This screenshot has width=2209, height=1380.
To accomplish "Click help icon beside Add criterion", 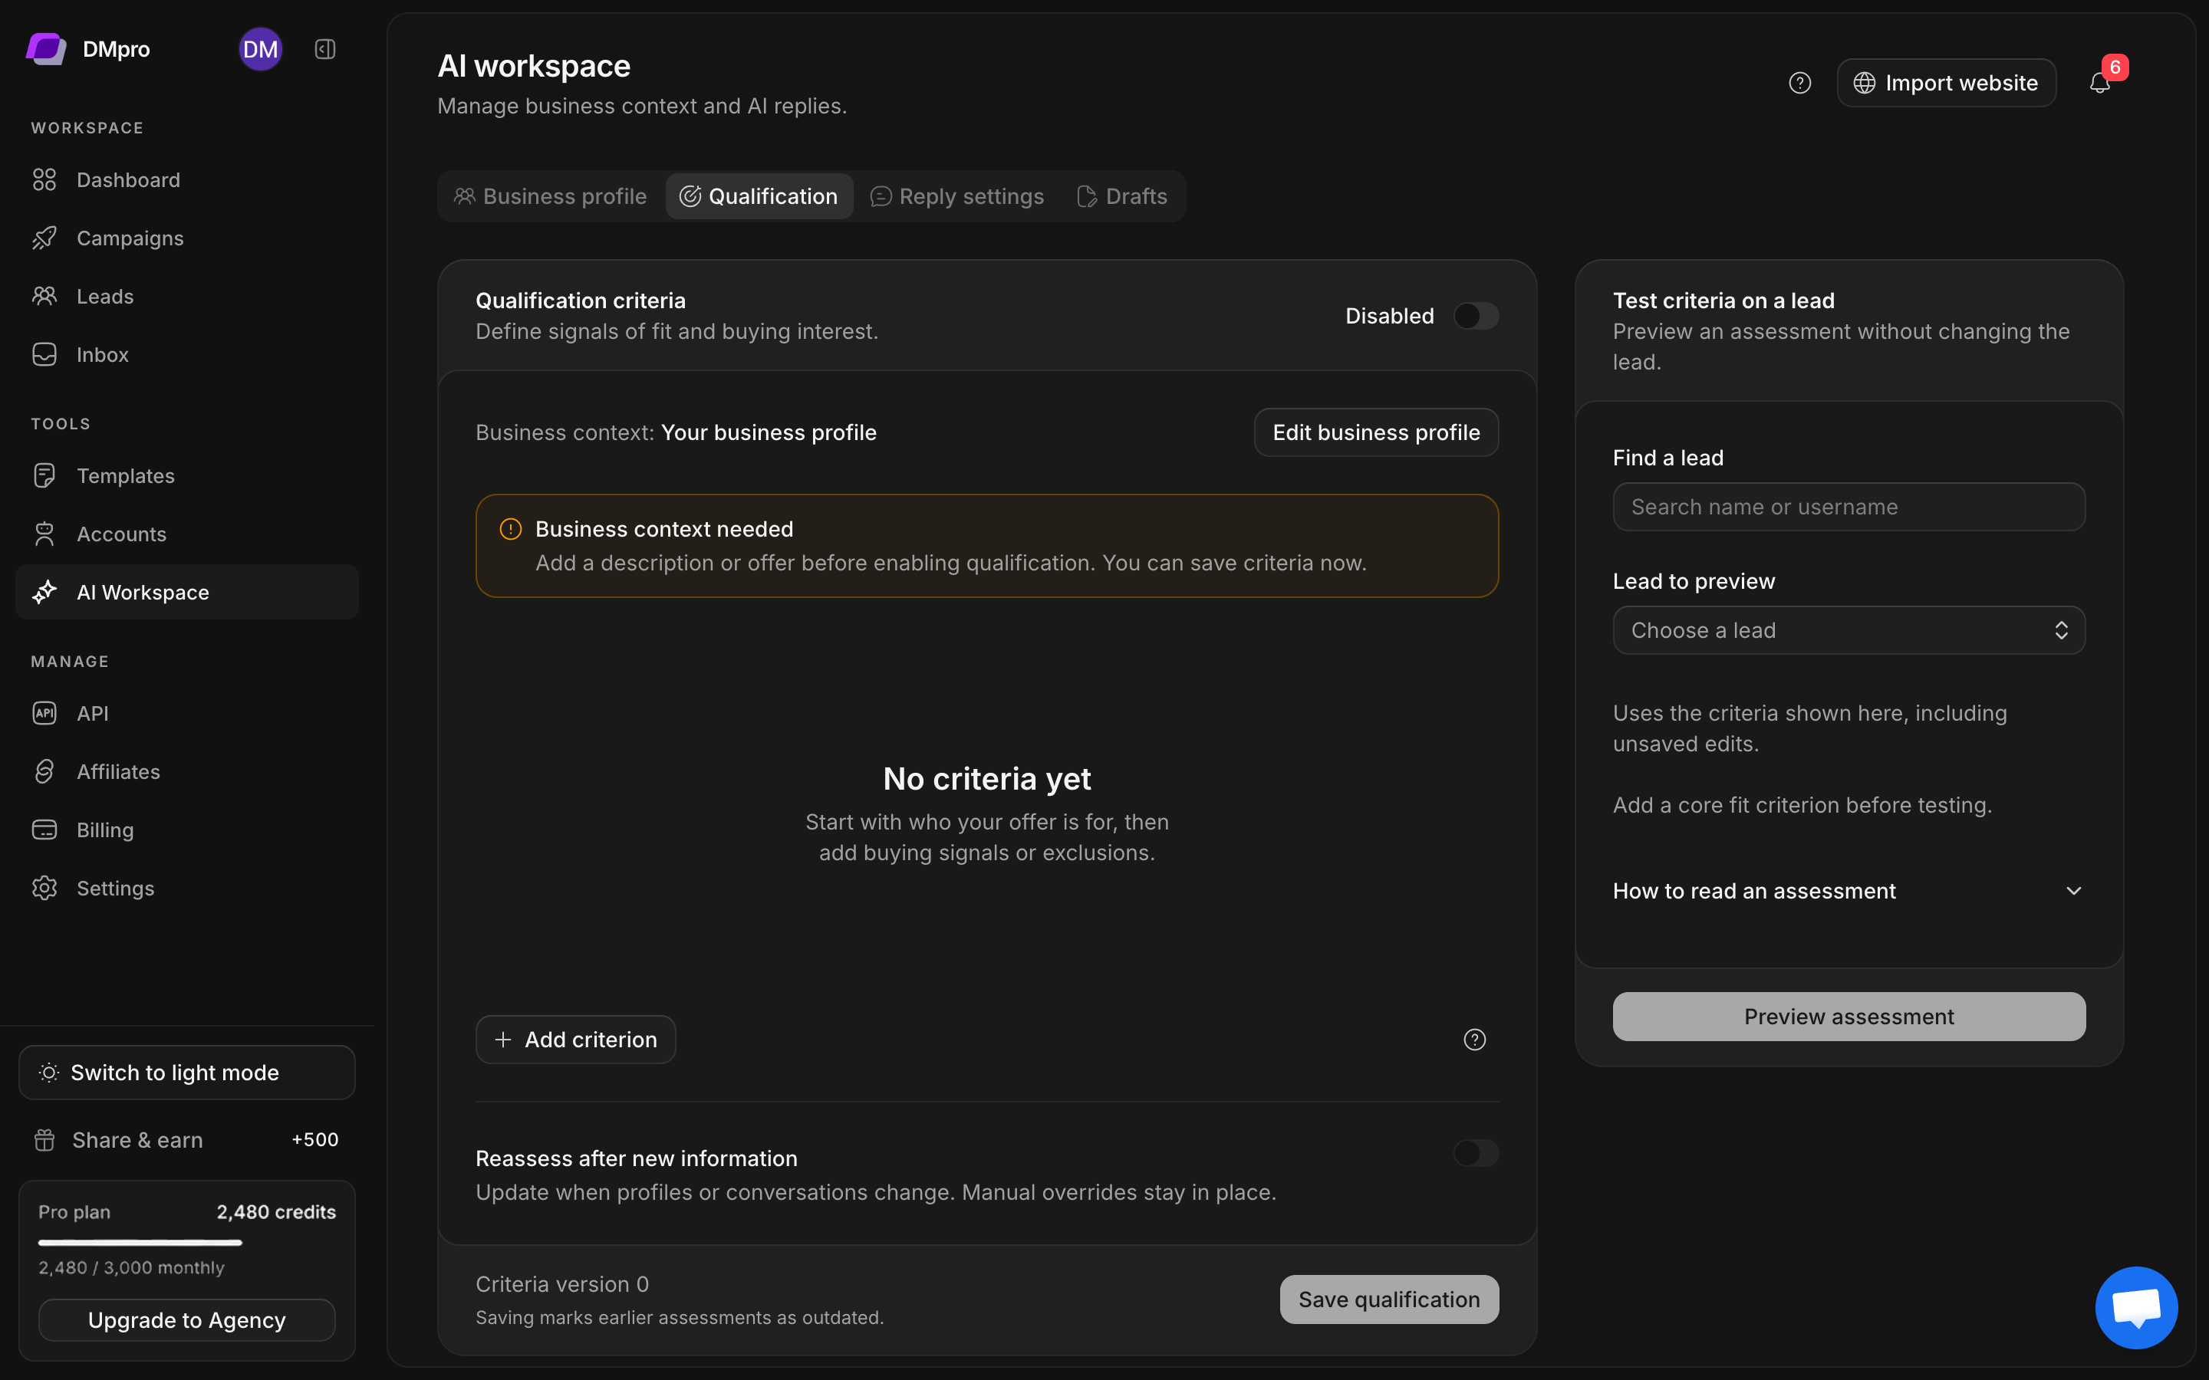I will pyautogui.click(x=1474, y=1040).
